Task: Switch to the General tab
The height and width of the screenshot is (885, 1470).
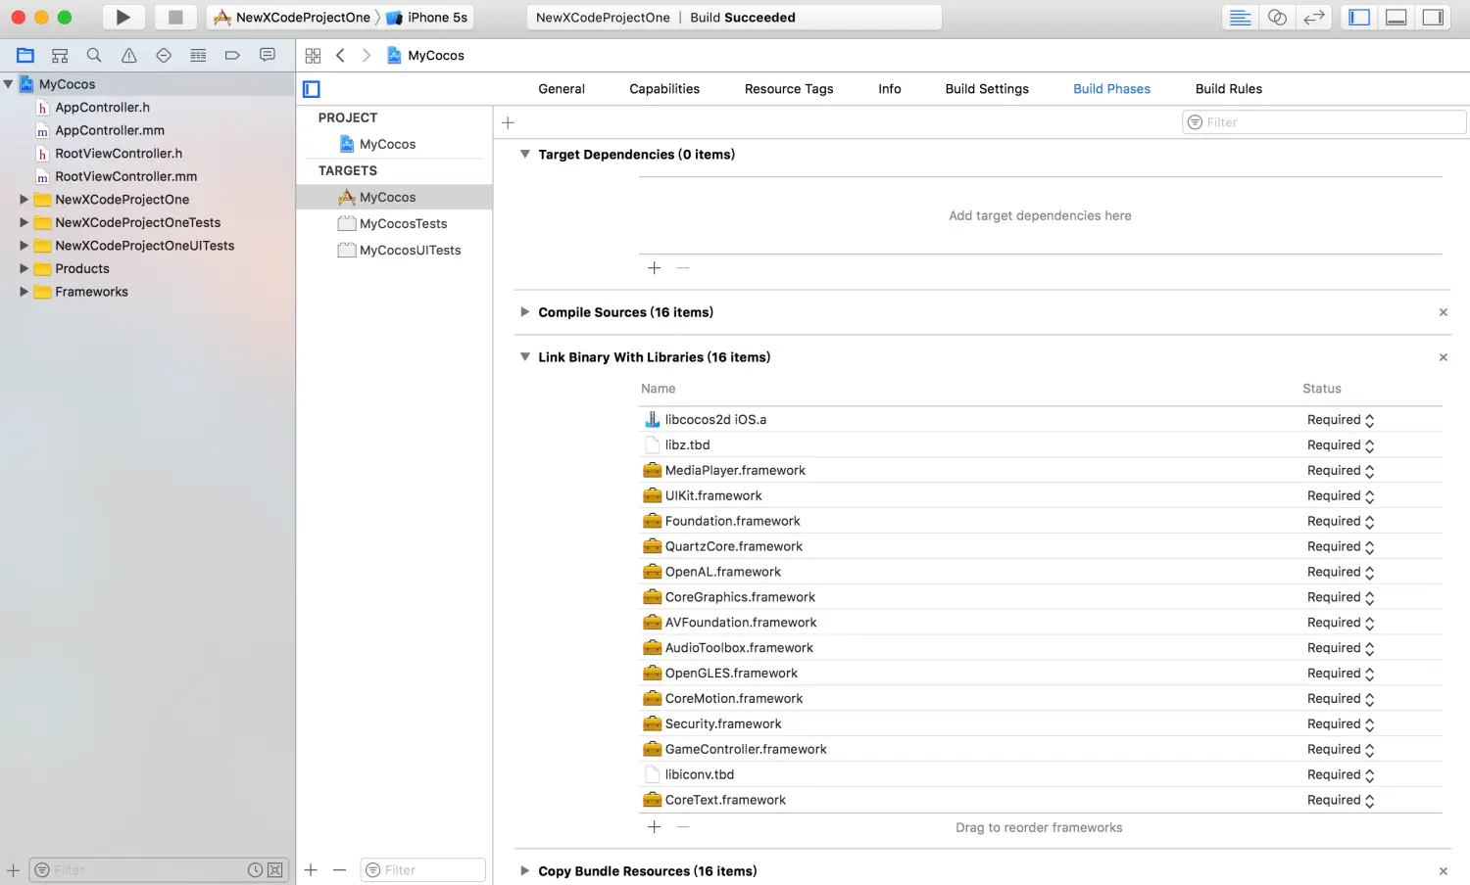Action: [562, 89]
